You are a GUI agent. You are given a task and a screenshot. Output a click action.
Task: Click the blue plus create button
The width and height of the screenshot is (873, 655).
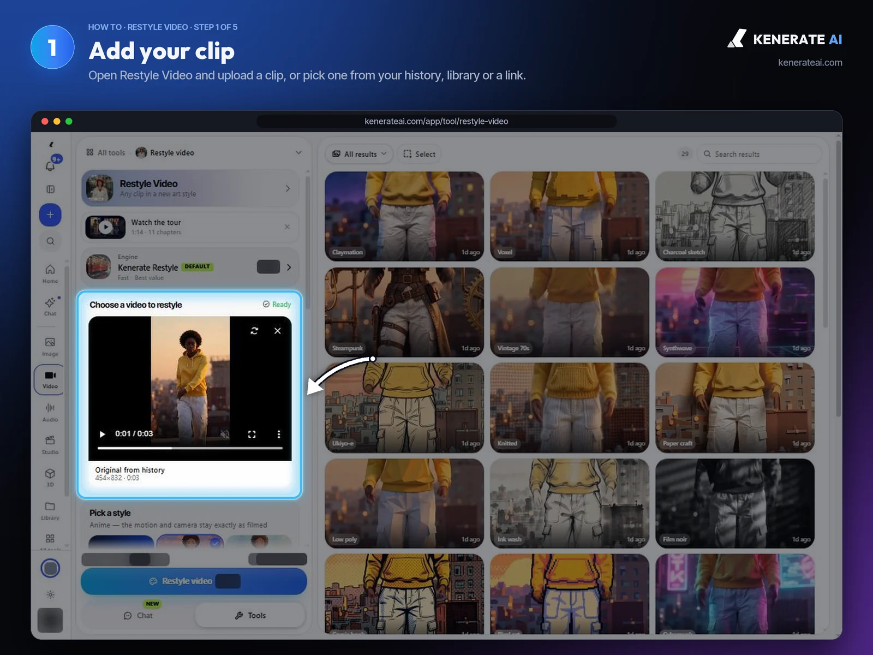(50, 215)
